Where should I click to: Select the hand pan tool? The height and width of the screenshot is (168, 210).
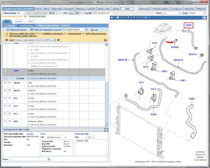(x=118, y=17)
